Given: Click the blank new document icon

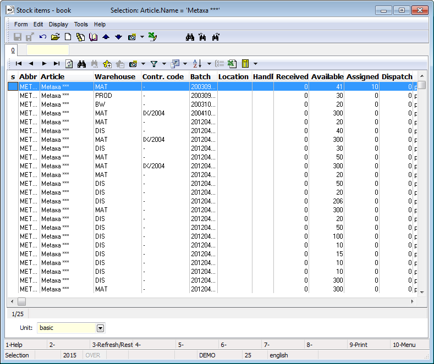Looking at the screenshot, I should point(68,37).
